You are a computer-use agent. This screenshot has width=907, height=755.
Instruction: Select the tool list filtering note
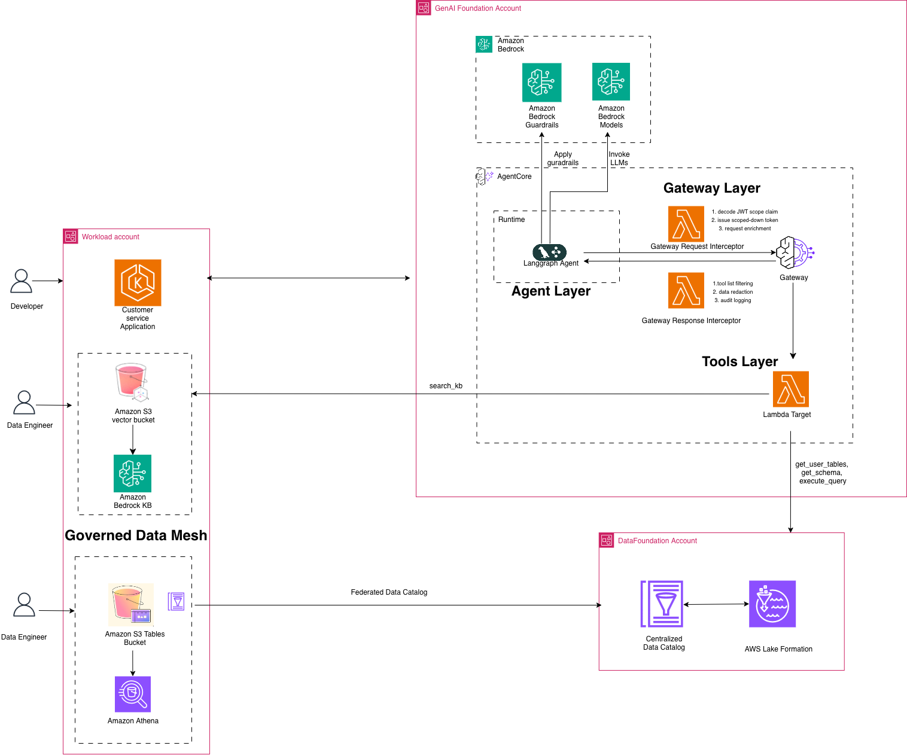(733, 284)
